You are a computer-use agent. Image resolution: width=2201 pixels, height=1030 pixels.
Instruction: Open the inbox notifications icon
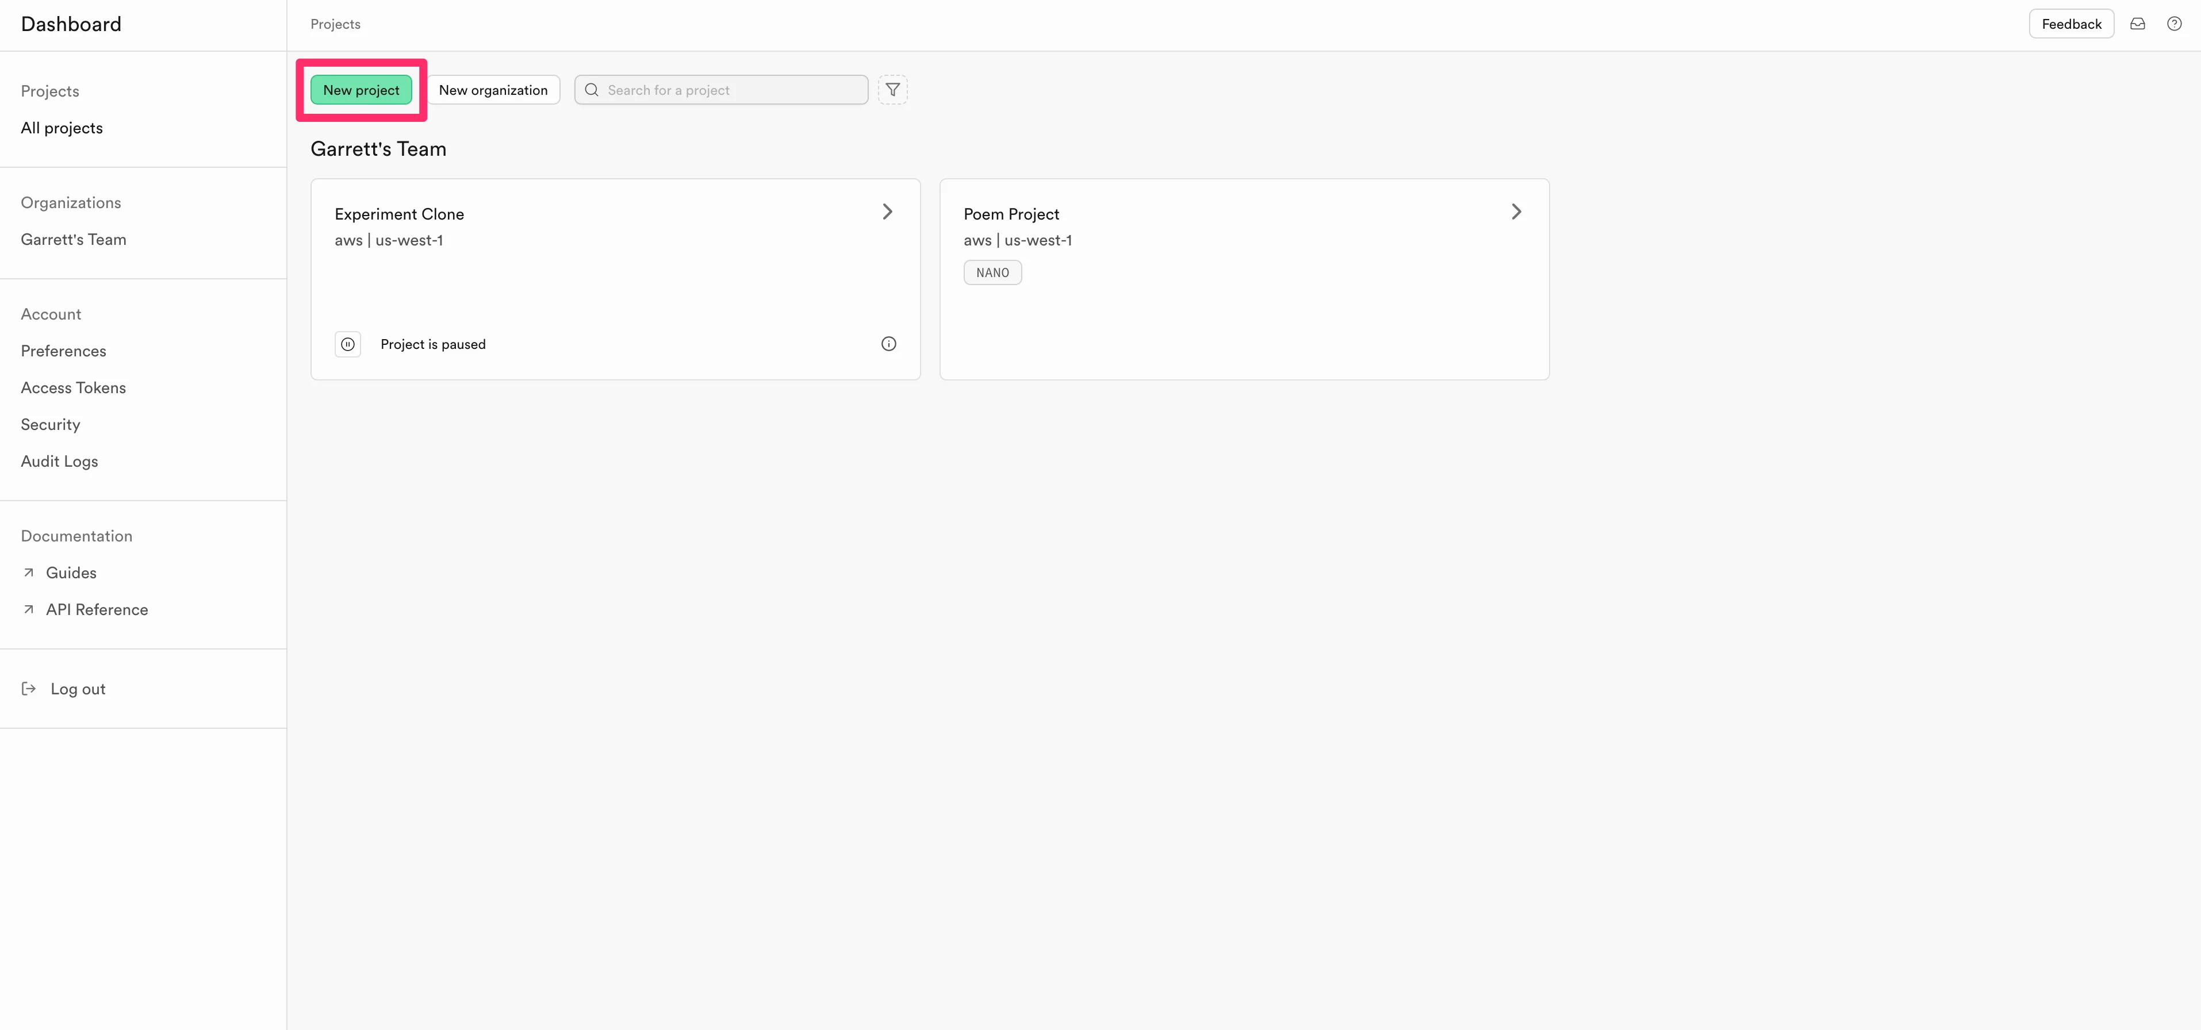(x=2137, y=24)
